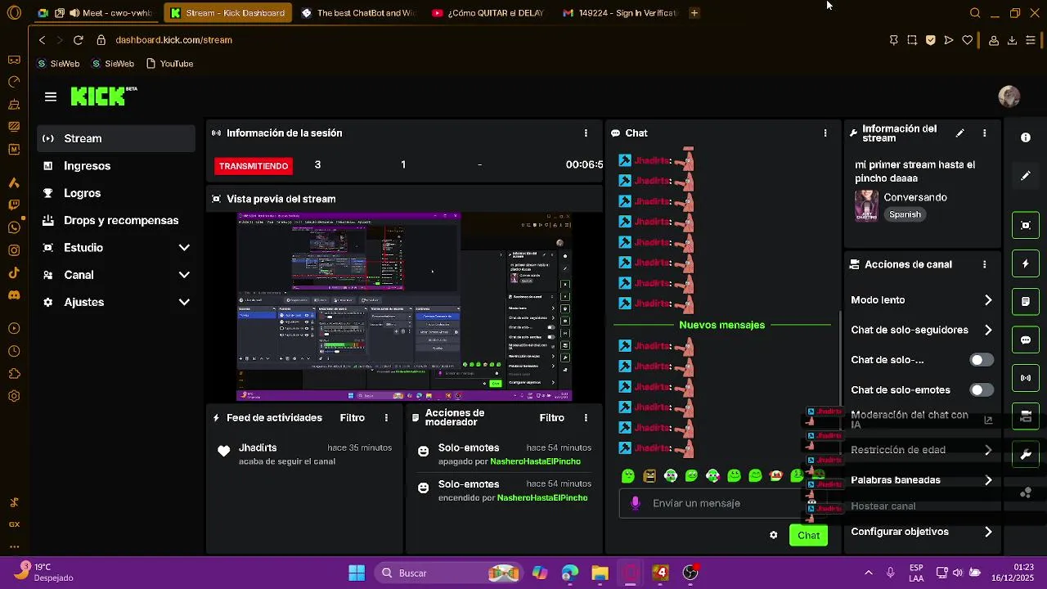The width and height of the screenshot is (1047, 589).
Task: Open Feed de actividades options menu
Action: click(x=386, y=418)
